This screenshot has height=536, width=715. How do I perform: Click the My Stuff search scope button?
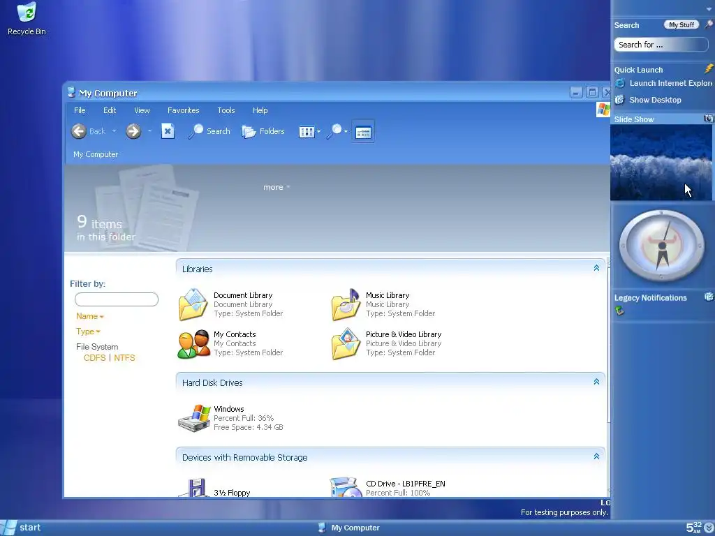tap(681, 25)
